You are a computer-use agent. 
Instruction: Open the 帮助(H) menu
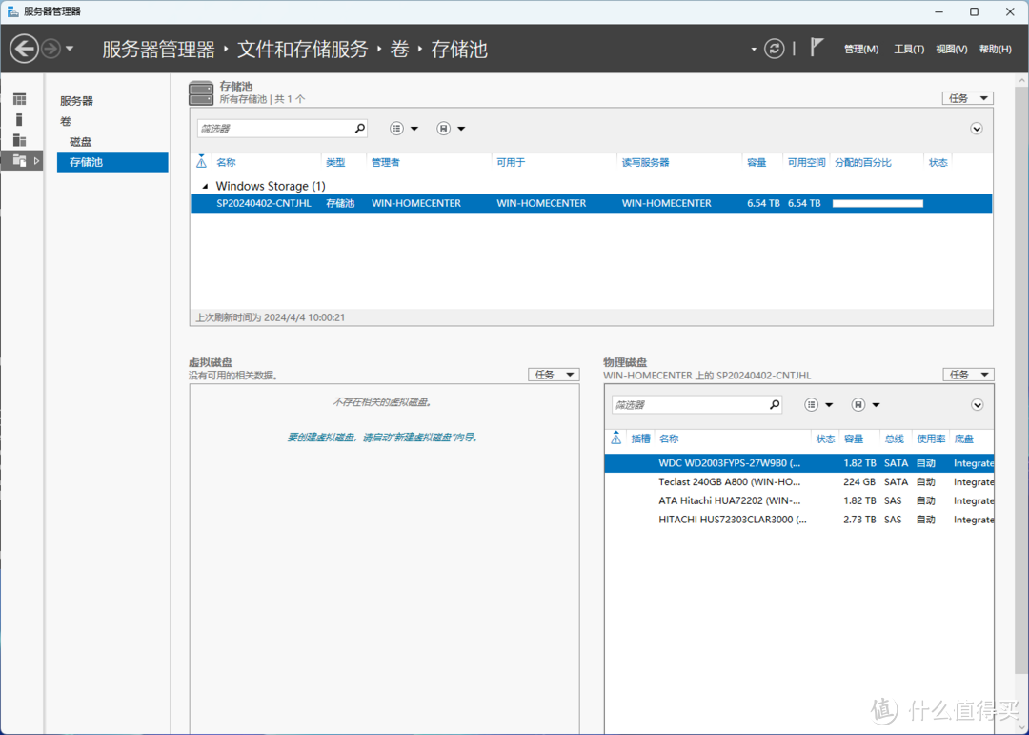[996, 50]
